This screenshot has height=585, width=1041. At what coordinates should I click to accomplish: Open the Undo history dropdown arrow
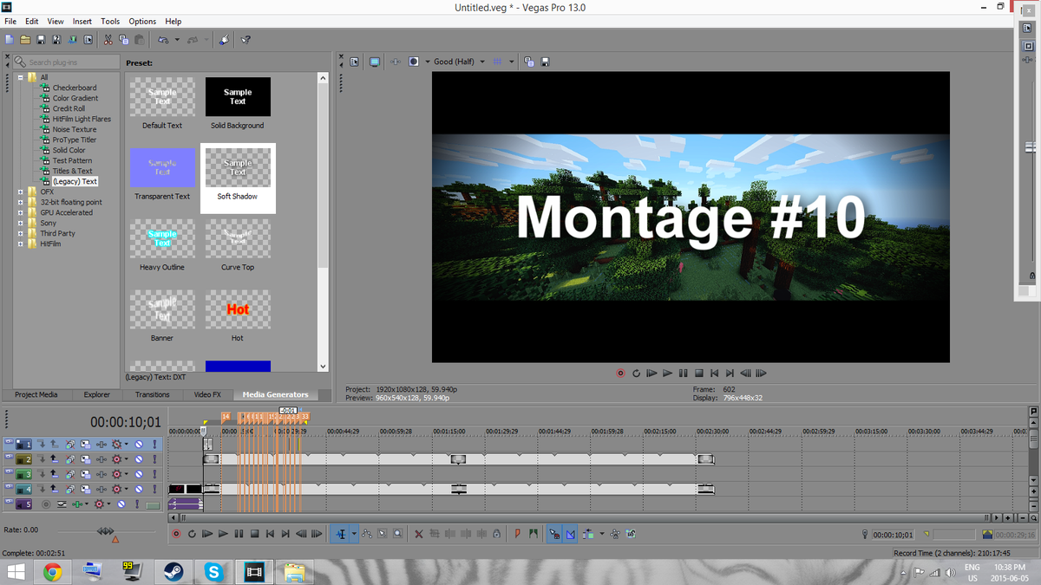click(x=177, y=40)
